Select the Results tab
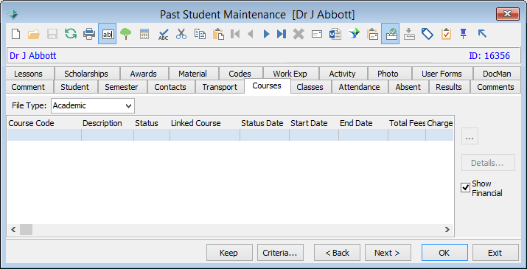This screenshot has height=269, width=527. pyautogui.click(x=449, y=87)
